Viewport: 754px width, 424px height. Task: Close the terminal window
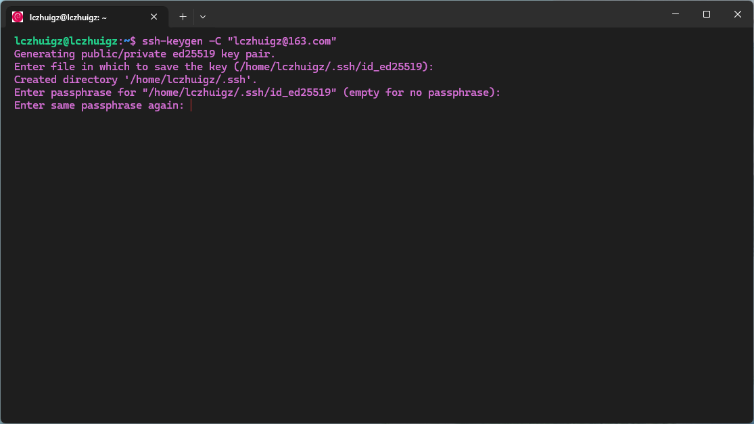737,14
